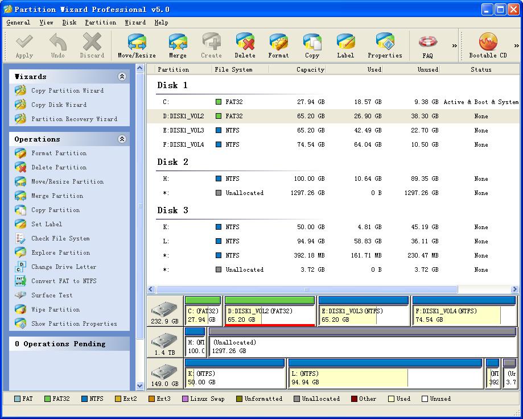Open the Disk menu
This screenshot has height=419, width=523.
[x=69, y=23]
